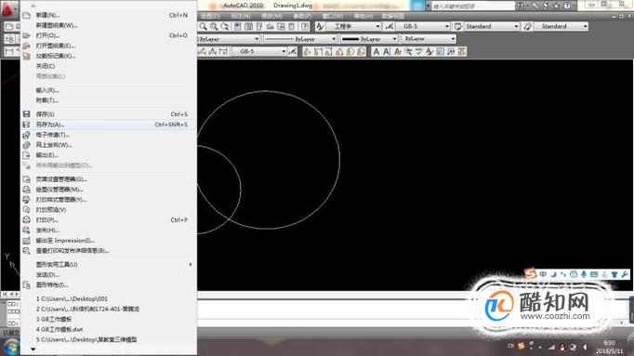Click the 新建(N) new file icon
The height and width of the screenshot is (356, 634).
tap(27, 16)
